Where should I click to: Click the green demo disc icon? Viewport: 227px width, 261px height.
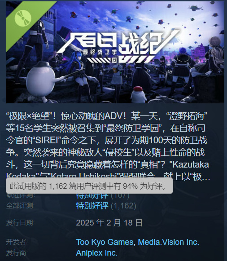(23, 18)
